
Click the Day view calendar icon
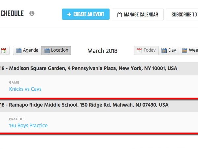(164, 51)
